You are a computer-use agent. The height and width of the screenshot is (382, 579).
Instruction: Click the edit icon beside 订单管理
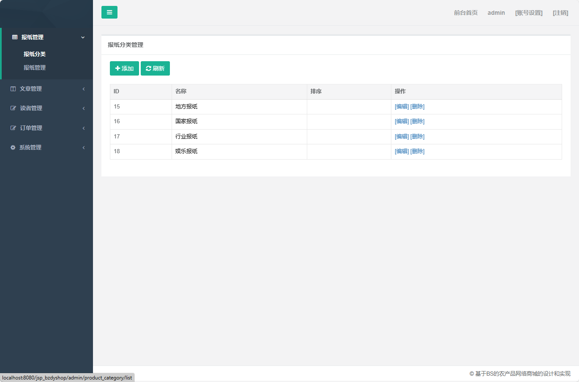pyautogui.click(x=13, y=128)
